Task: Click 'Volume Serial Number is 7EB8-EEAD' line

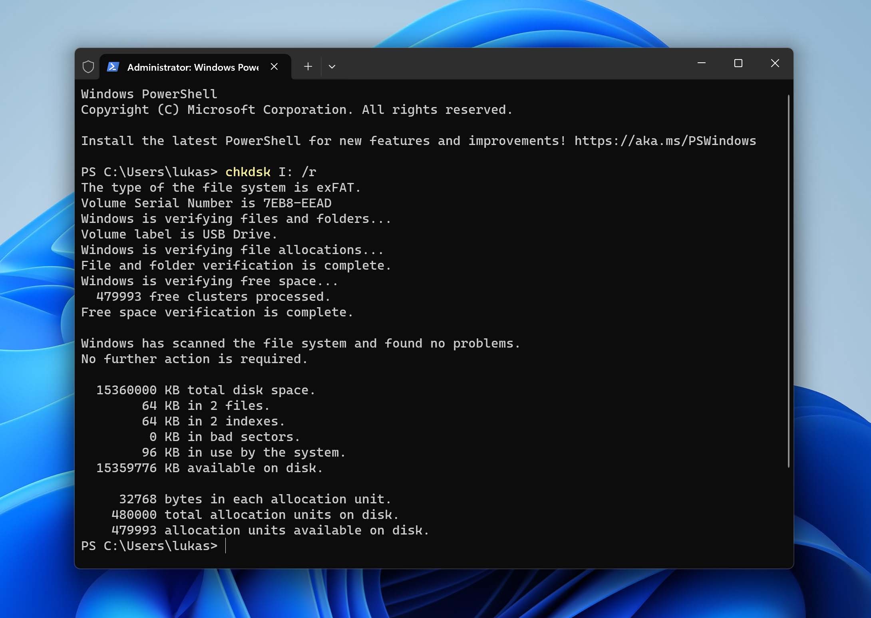Action: [206, 203]
